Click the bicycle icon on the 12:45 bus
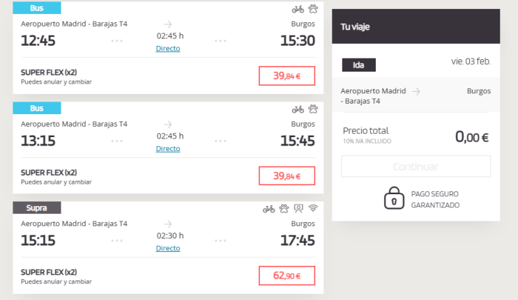Image resolution: width=518 pixels, height=300 pixels. [298, 9]
